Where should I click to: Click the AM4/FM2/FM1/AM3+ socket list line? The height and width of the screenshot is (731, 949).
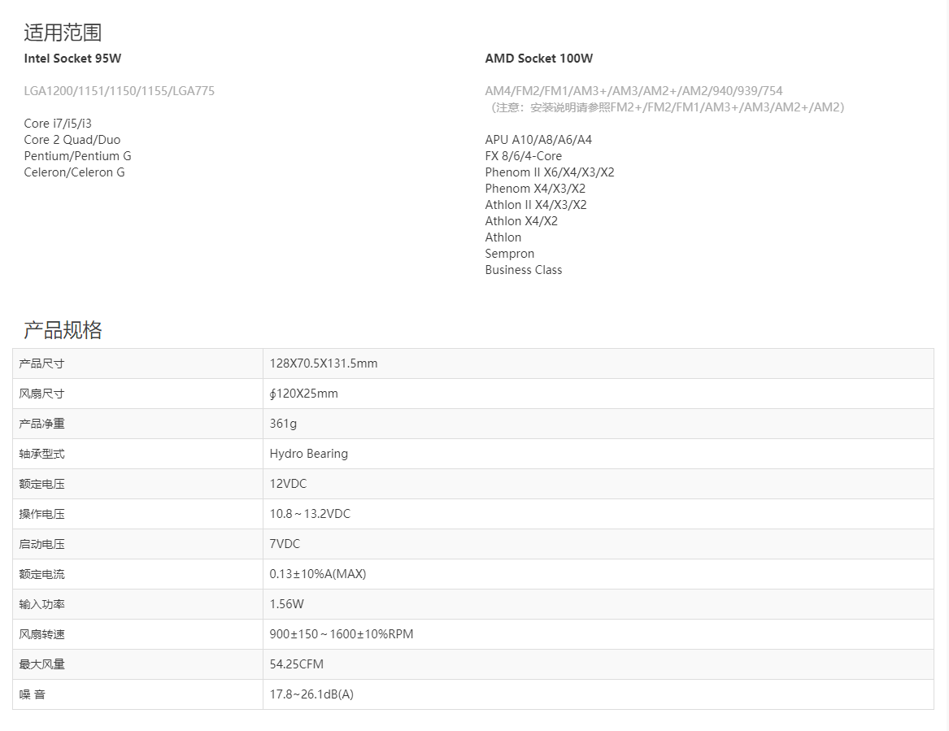pyautogui.click(x=633, y=91)
